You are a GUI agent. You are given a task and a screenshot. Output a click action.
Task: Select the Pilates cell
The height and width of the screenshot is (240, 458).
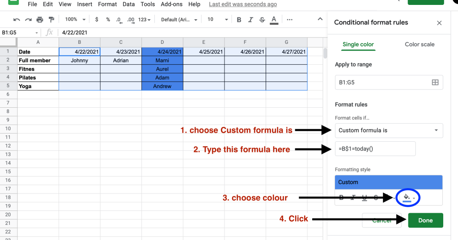pyautogui.click(x=38, y=78)
